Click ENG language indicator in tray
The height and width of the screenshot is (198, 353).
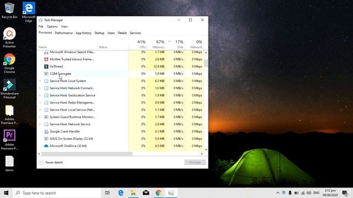click(x=316, y=193)
